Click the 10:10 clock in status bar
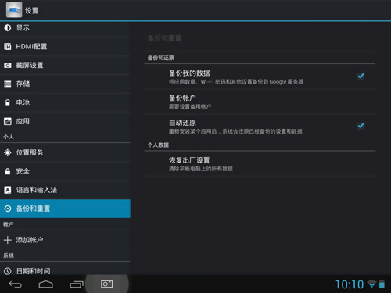This screenshot has height=293, width=391. (350, 284)
